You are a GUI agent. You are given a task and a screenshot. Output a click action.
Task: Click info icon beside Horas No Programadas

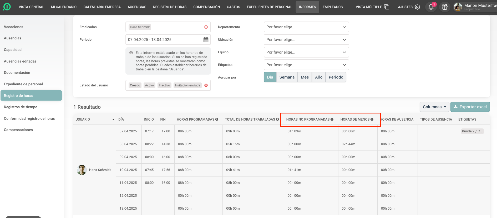(332, 120)
